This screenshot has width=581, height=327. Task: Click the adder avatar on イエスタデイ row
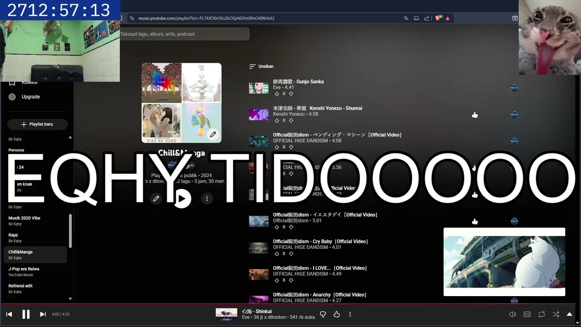[514, 221]
